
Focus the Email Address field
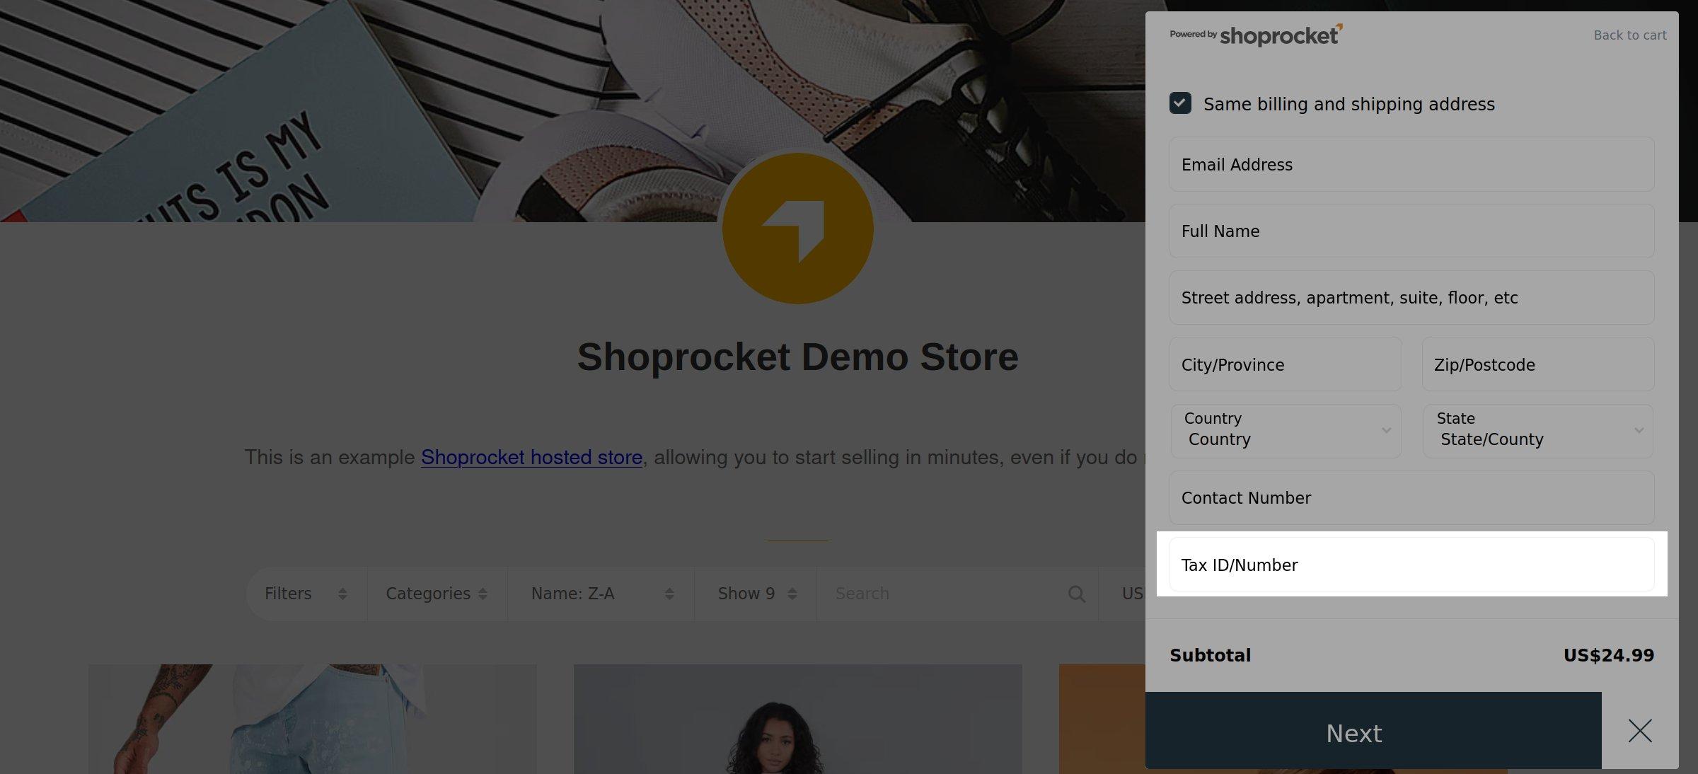point(1411,164)
